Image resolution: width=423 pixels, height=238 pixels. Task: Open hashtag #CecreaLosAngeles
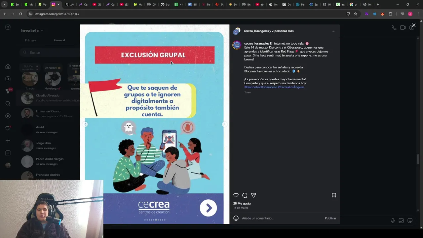point(291,87)
